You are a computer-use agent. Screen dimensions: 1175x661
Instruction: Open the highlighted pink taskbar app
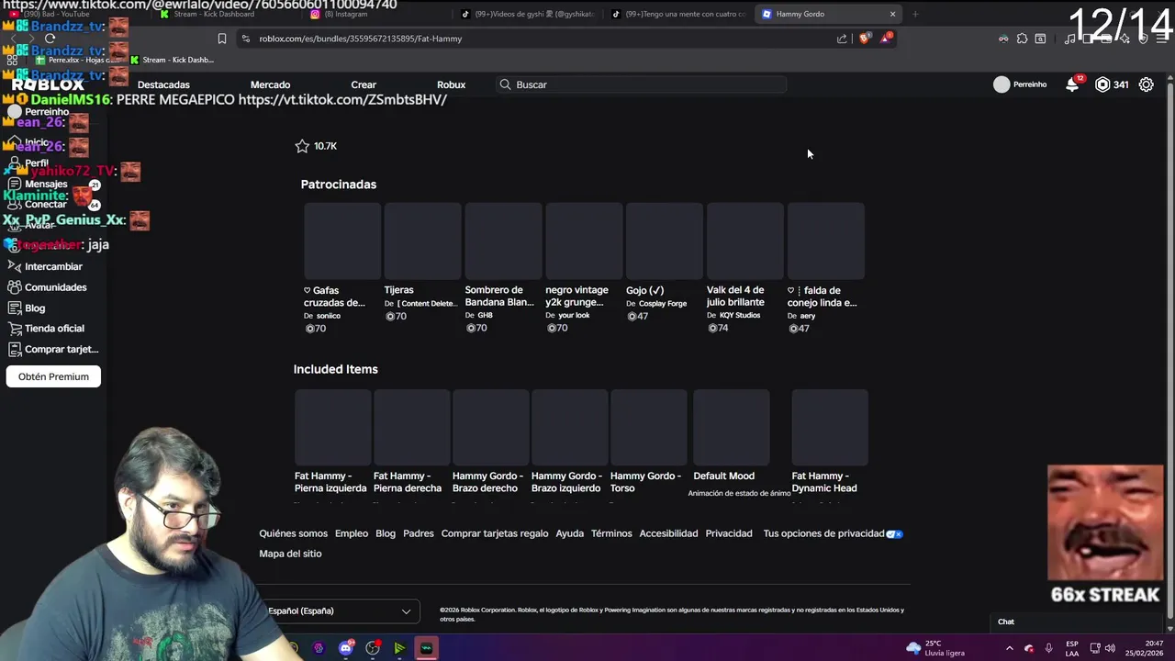(426, 648)
